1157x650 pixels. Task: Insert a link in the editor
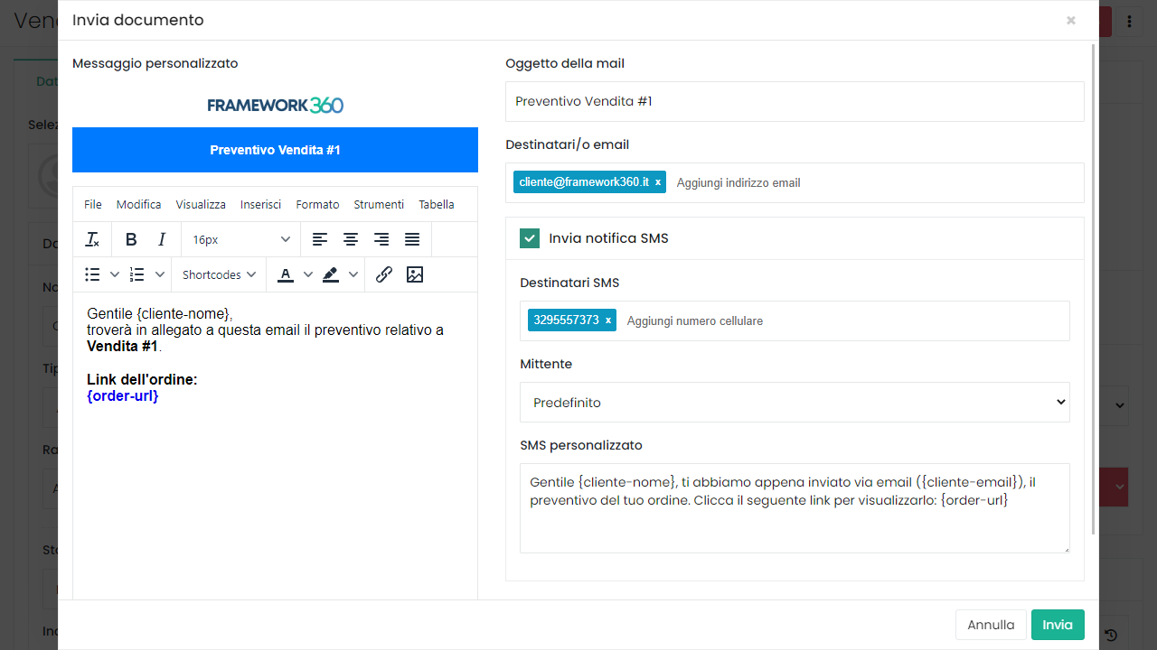pyautogui.click(x=384, y=274)
